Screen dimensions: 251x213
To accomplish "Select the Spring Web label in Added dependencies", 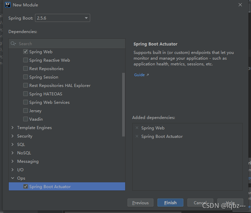I will 153,128.
